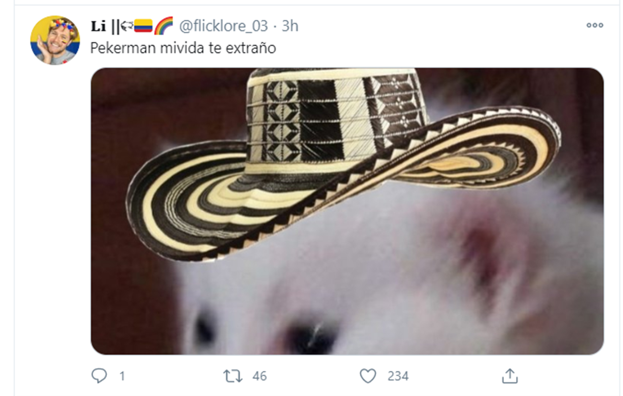This screenshot has width=623, height=396.
Task: Click the Colombian flag emoji in name
Action: [143, 26]
